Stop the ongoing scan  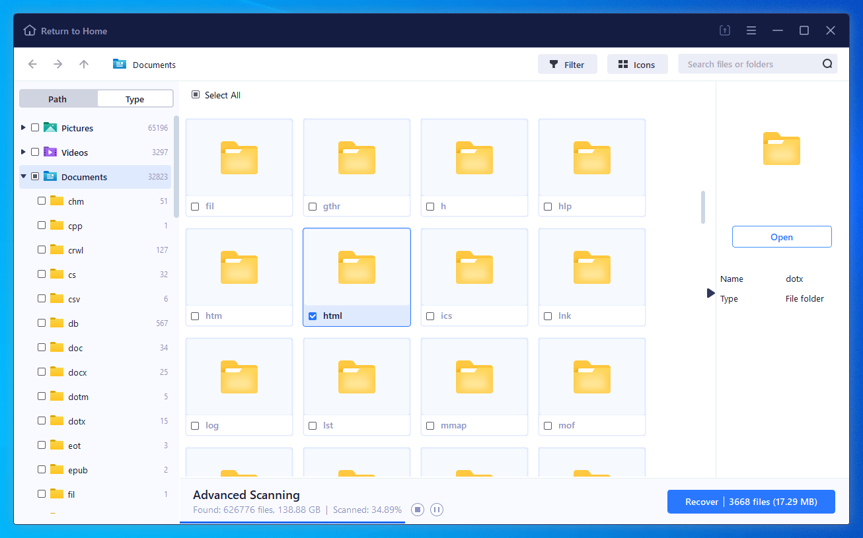[417, 509]
